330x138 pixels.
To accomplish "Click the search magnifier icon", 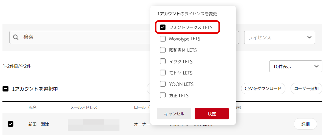I will (x=16, y=37).
